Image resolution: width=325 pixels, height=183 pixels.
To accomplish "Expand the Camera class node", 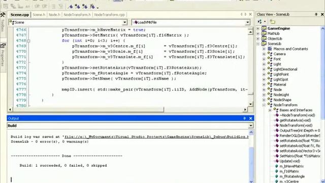I will pos(264,54).
